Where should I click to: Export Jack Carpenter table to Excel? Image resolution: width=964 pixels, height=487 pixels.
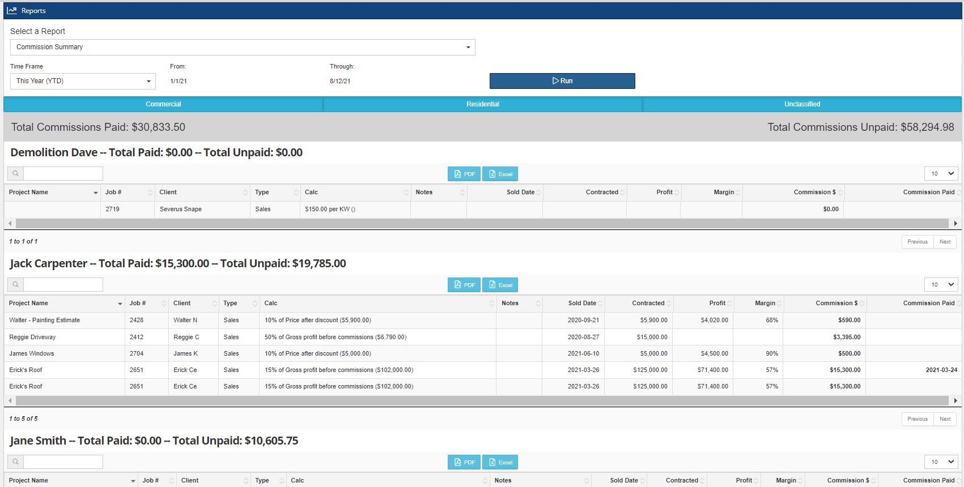point(500,285)
